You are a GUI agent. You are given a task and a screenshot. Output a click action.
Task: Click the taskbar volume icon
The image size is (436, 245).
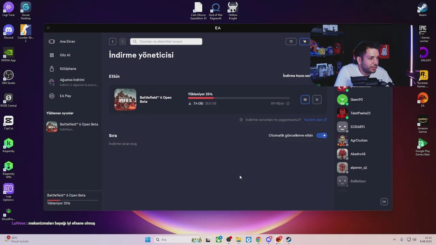click(415, 240)
